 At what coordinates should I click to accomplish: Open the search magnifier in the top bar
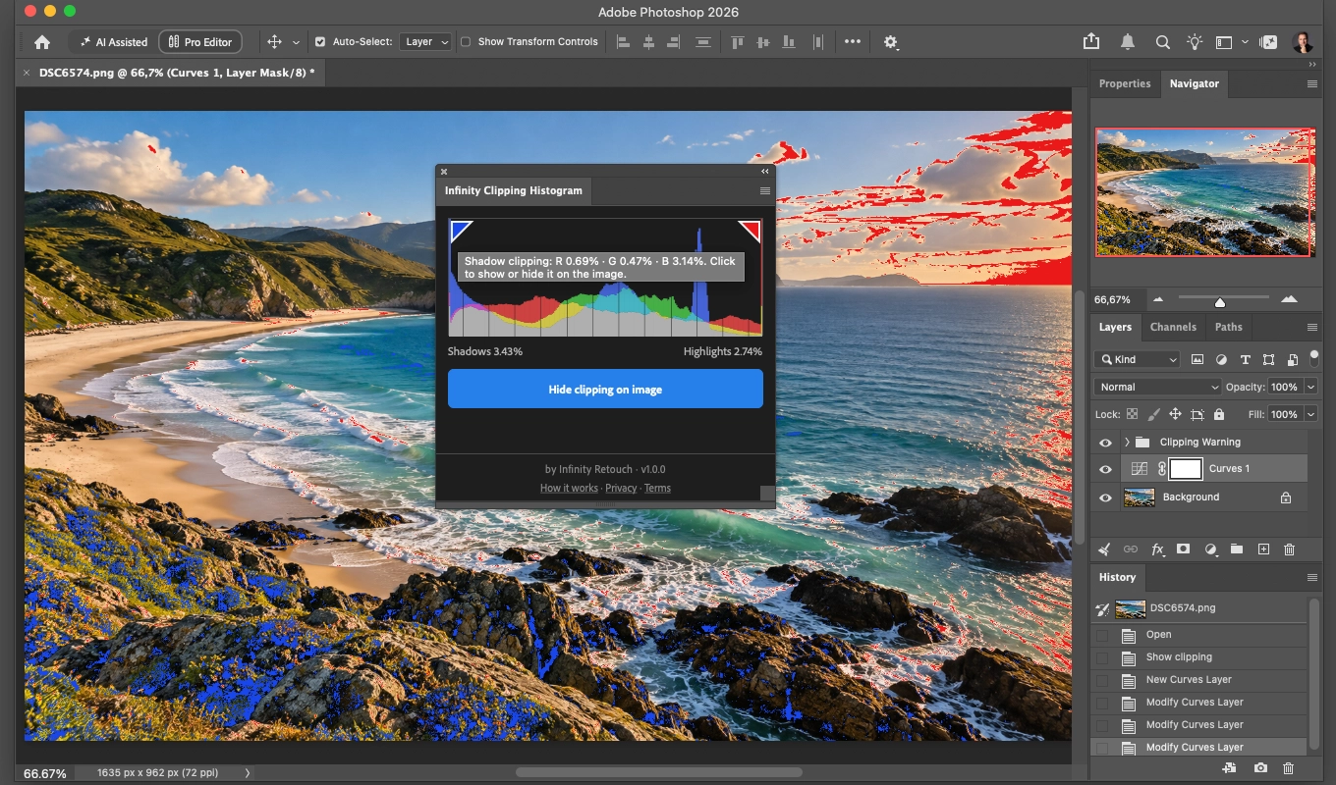click(1162, 42)
